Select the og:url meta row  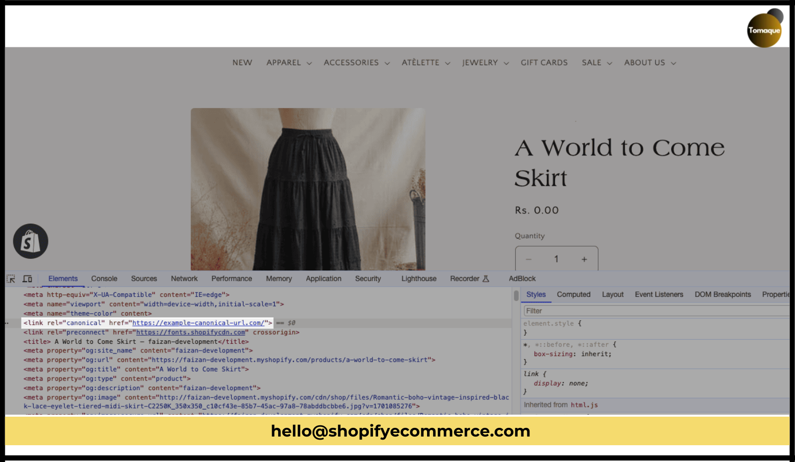point(229,360)
